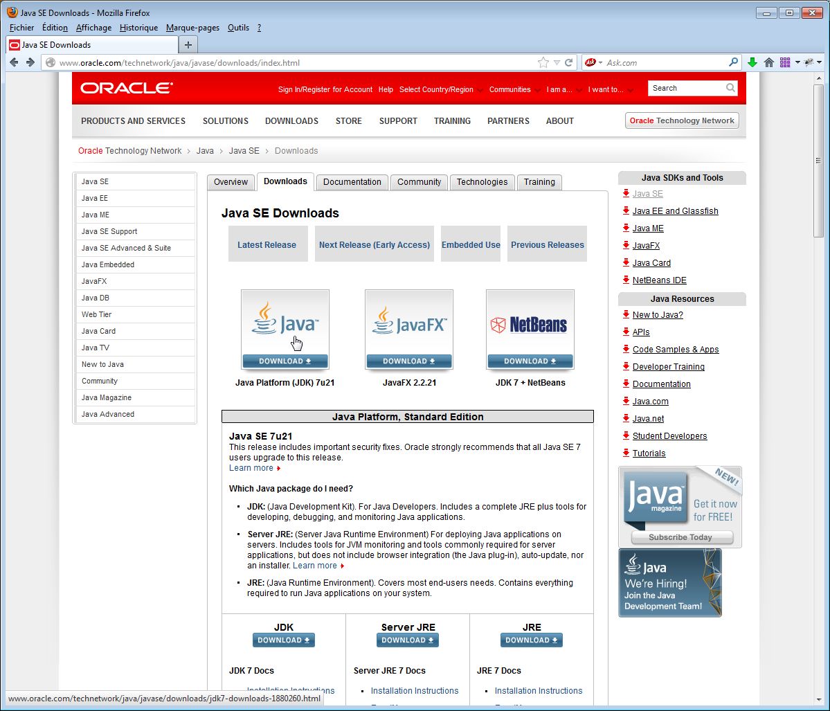Go to the home page via house icon

769,62
